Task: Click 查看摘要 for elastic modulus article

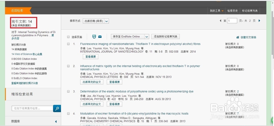Action: pyautogui.click(x=115, y=104)
